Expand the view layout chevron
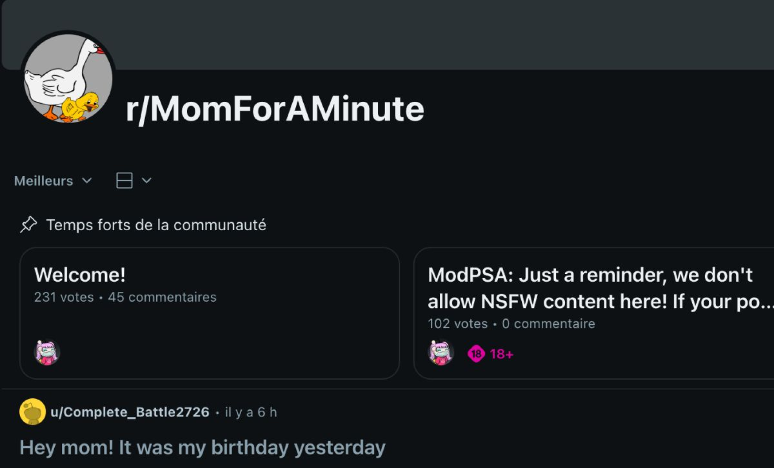The image size is (774, 468). (147, 181)
